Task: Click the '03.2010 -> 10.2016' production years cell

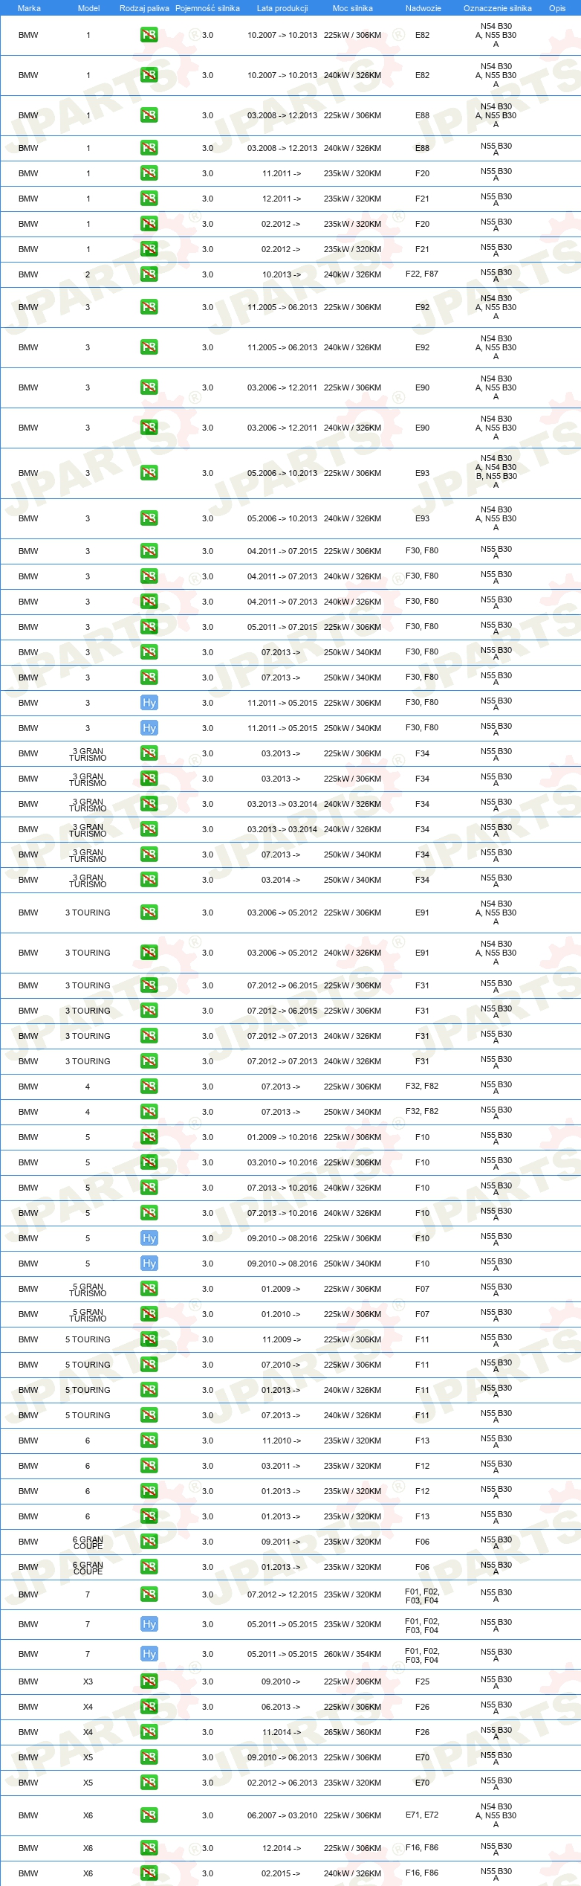Action: tap(282, 1162)
